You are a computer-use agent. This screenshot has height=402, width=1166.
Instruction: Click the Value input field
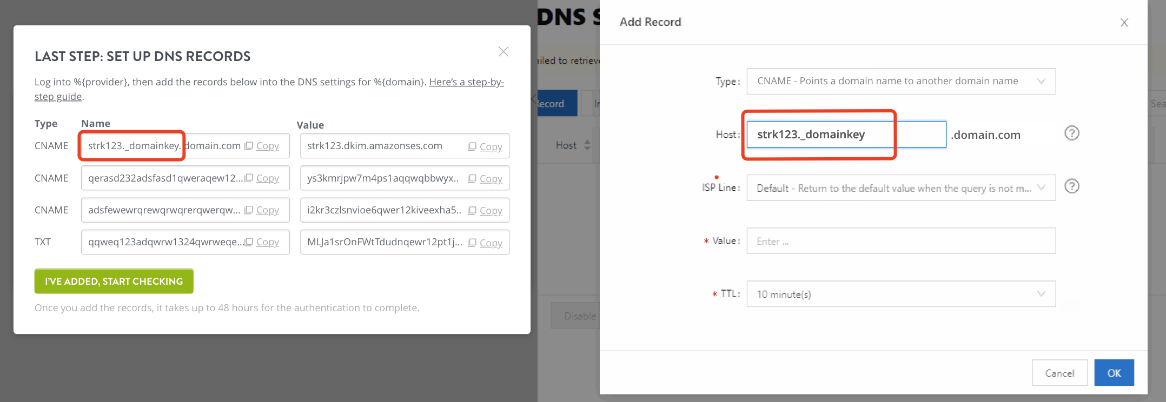click(901, 241)
